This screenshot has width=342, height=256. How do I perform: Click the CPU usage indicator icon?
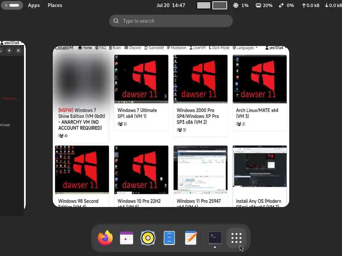pos(235,5)
